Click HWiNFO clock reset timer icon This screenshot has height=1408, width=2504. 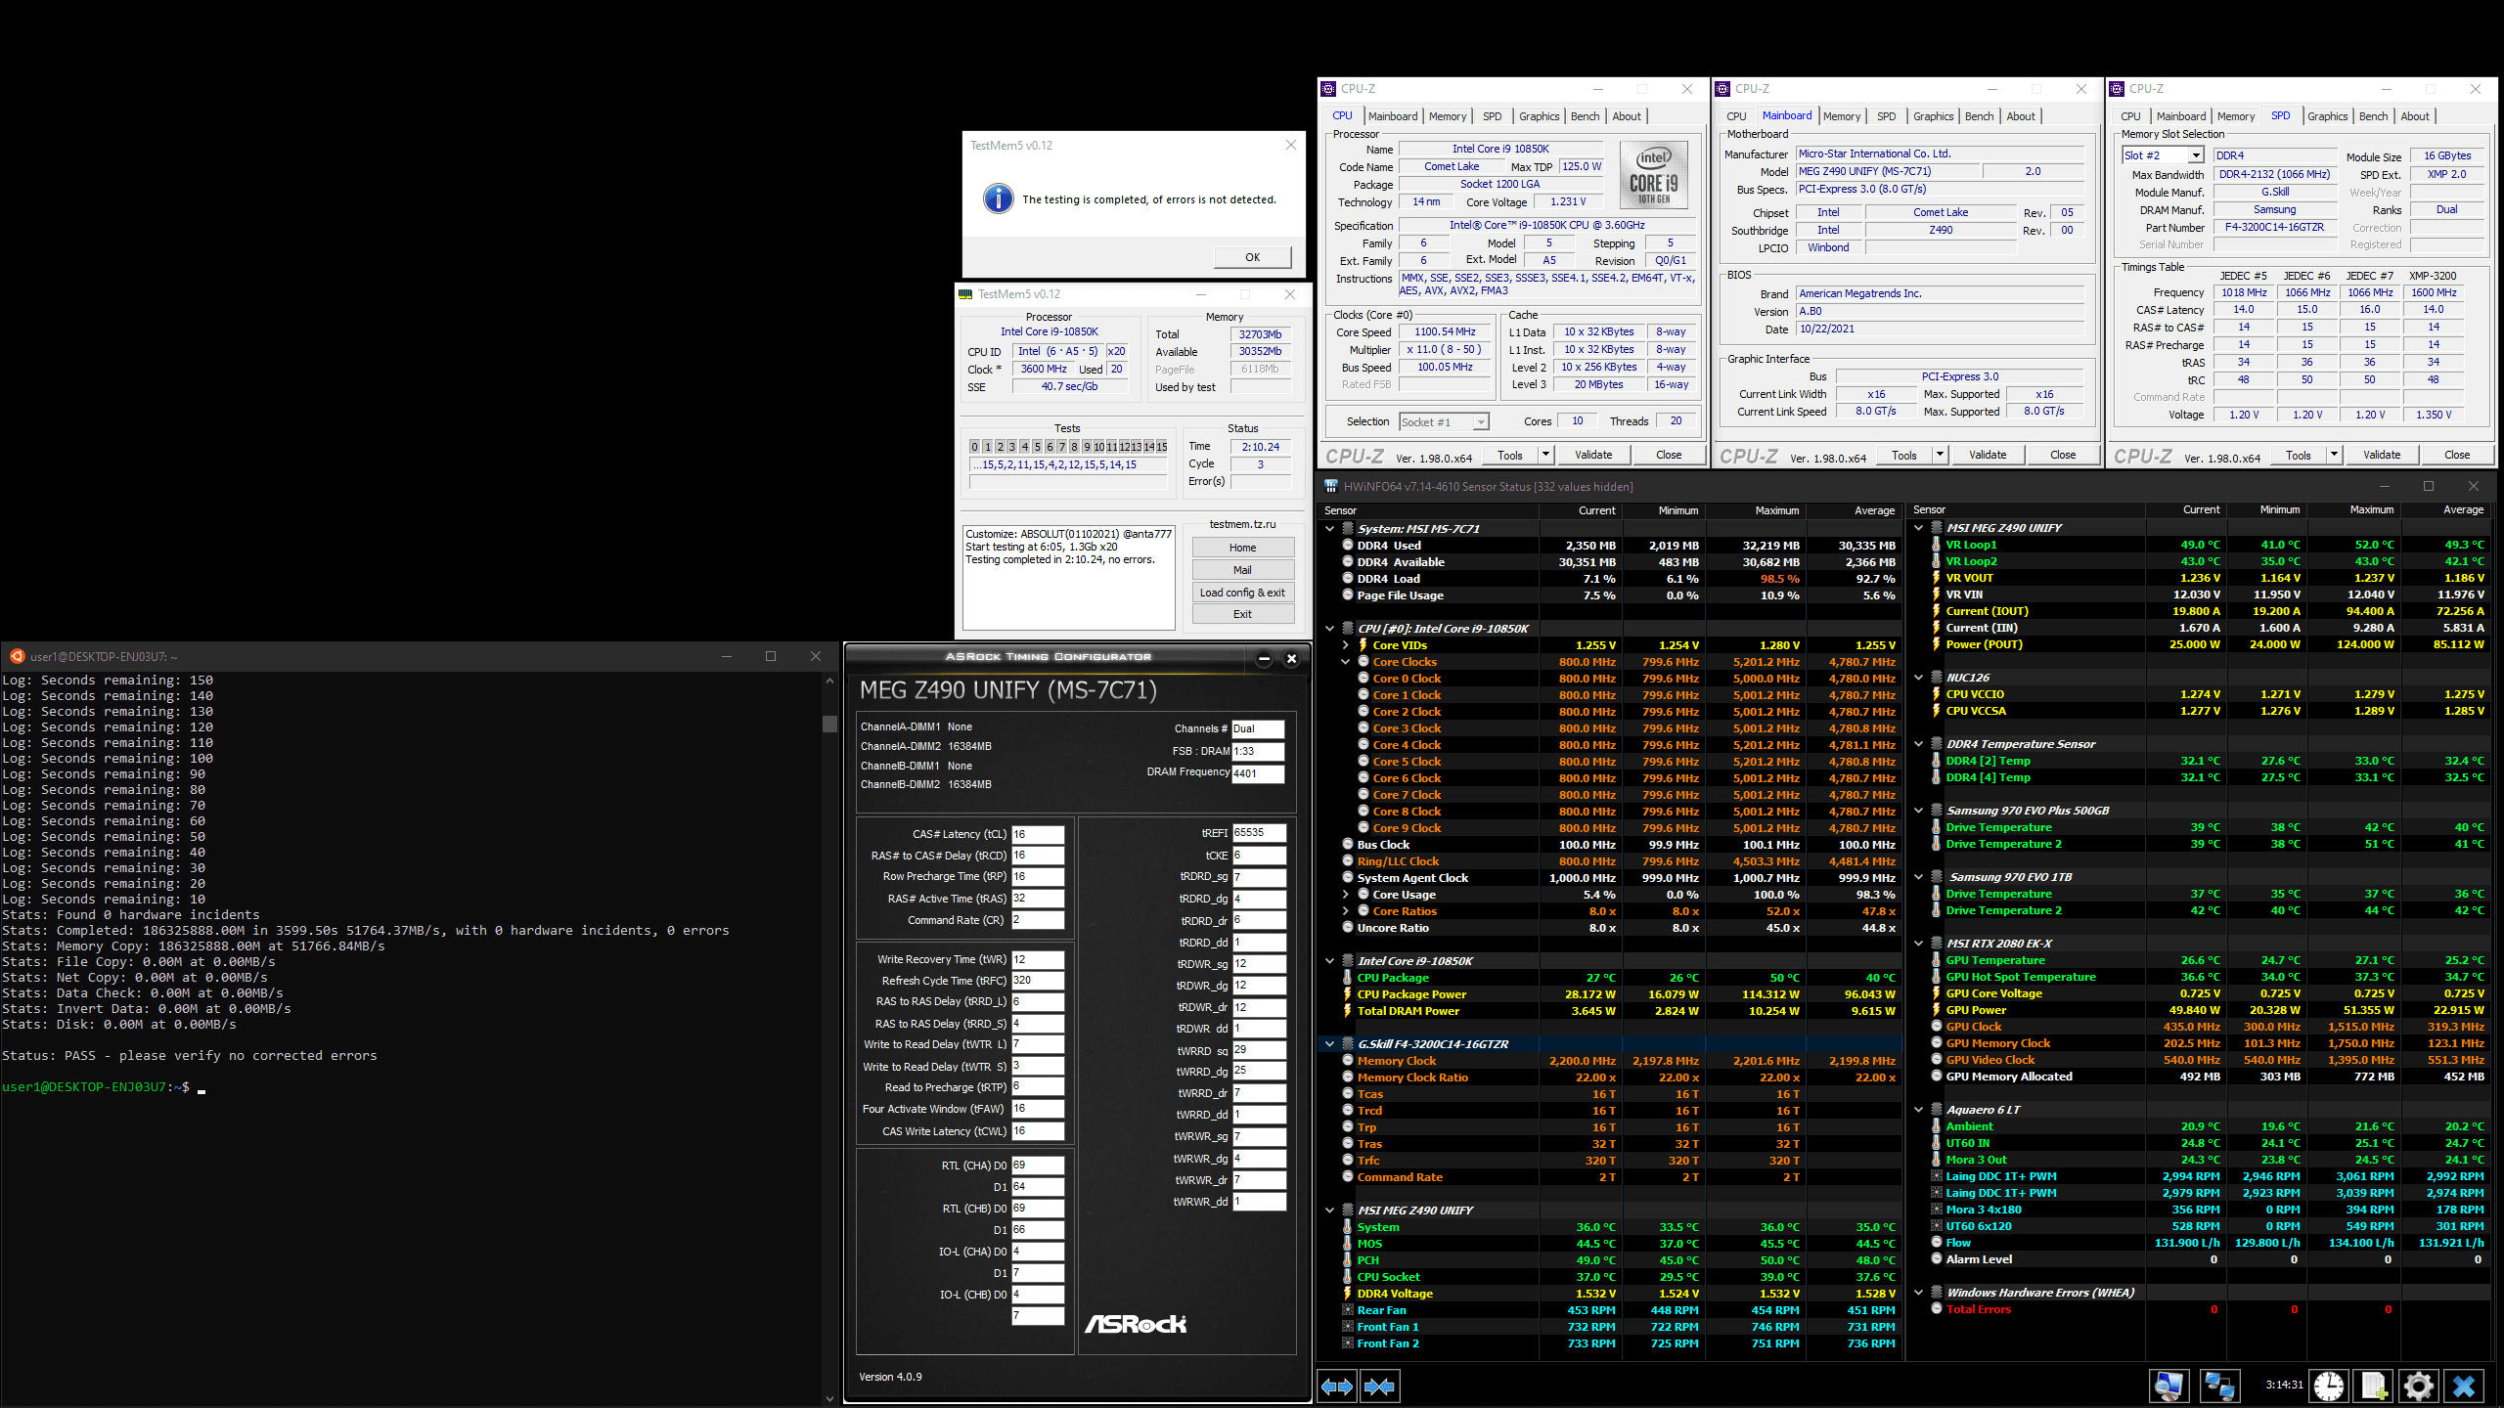click(2329, 1386)
